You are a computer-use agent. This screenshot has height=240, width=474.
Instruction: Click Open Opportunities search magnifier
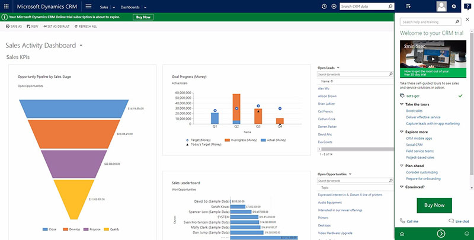pyautogui.click(x=390, y=181)
